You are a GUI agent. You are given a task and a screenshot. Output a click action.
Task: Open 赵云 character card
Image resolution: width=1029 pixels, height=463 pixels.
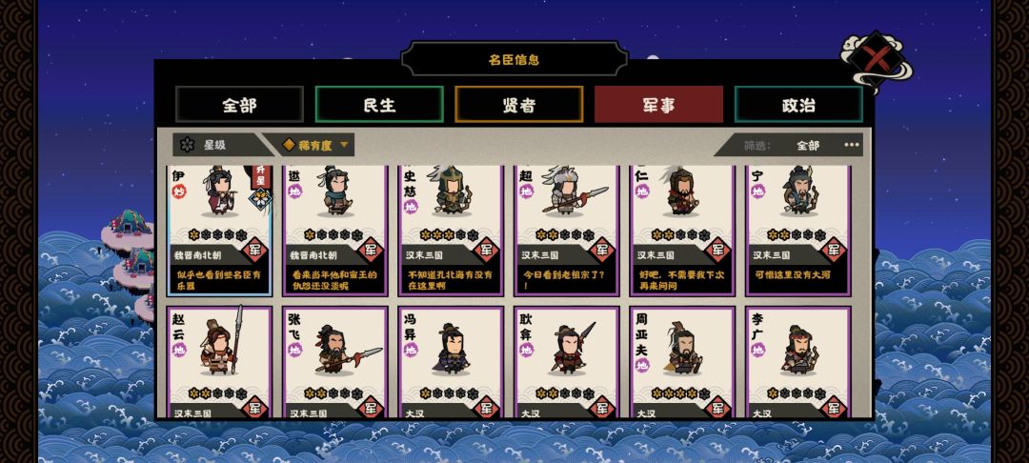click(x=219, y=362)
